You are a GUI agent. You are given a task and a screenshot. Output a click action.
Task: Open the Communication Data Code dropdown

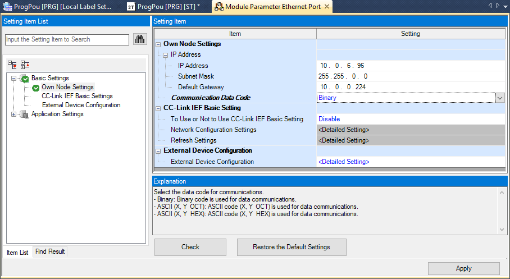(x=499, y=98)
